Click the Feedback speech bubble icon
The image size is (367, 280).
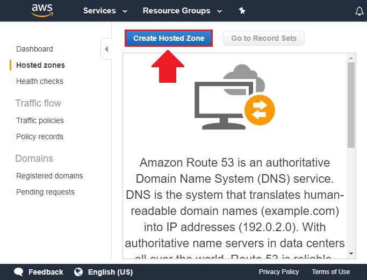point(18,272)
